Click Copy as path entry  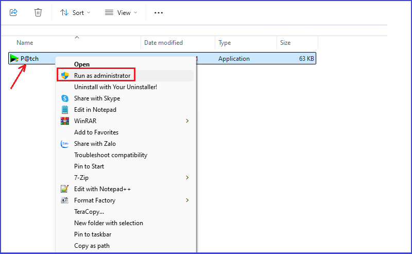click(92, 246)
